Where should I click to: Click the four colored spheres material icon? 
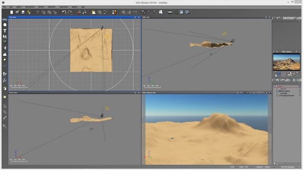[x=114, y=12]
